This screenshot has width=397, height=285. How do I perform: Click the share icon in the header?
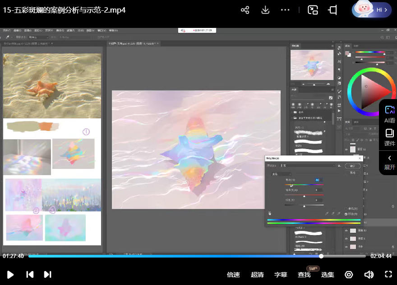click(245, 10)
